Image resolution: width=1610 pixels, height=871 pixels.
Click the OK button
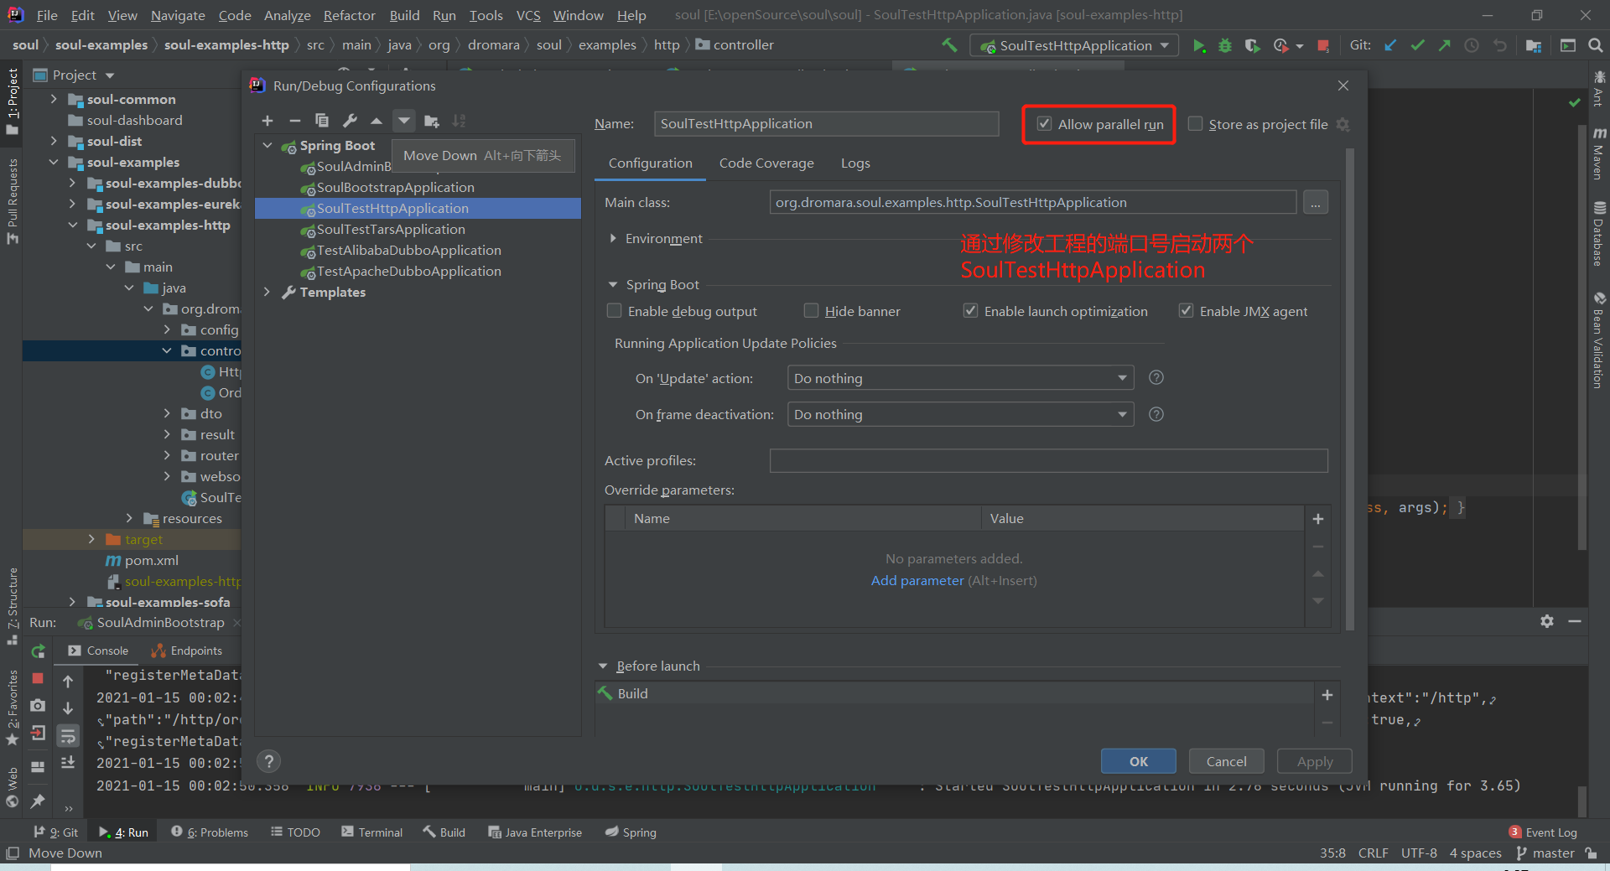[1138, 761]
